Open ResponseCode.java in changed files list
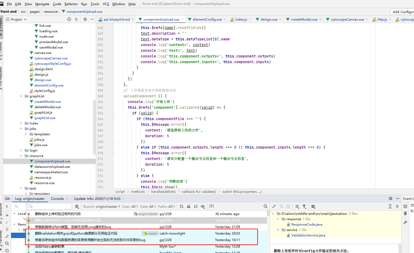 pyautogui.click(x=307, y=224)
